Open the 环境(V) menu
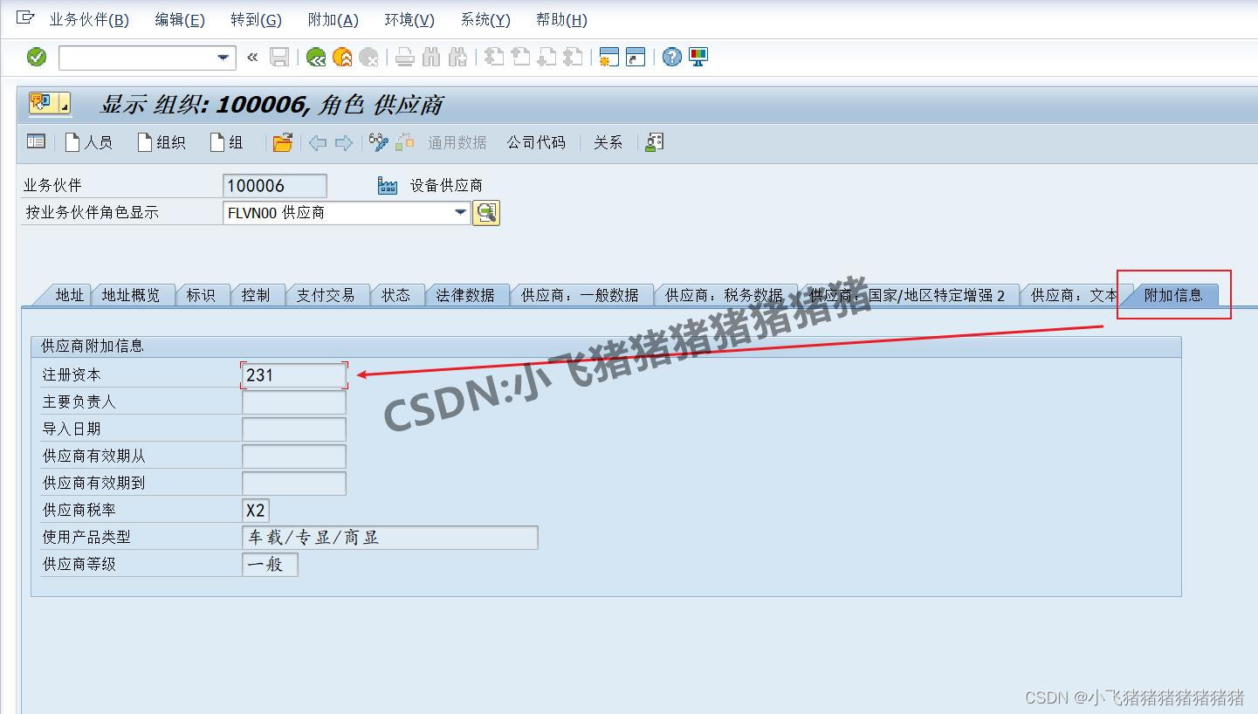 click(409, 19)
